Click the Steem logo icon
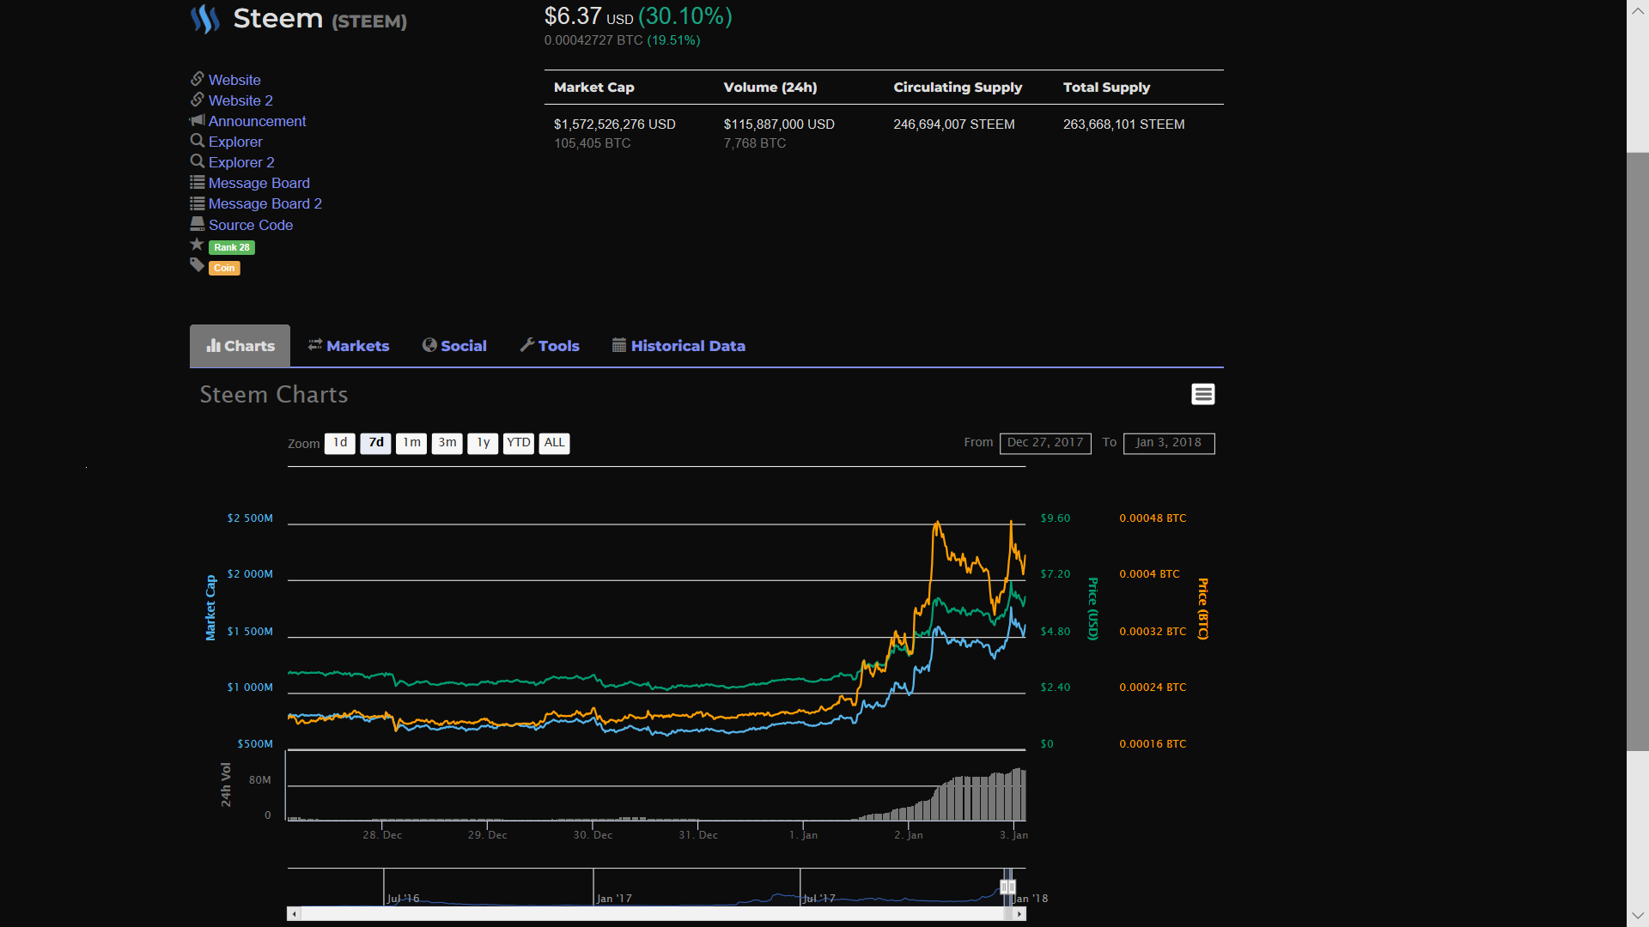 point(205,19)
